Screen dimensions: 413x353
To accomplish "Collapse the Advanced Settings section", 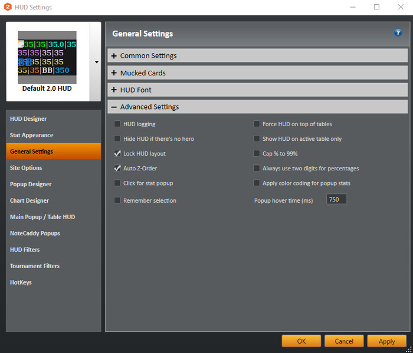I will pyautogui.click(x=257, y=107).
